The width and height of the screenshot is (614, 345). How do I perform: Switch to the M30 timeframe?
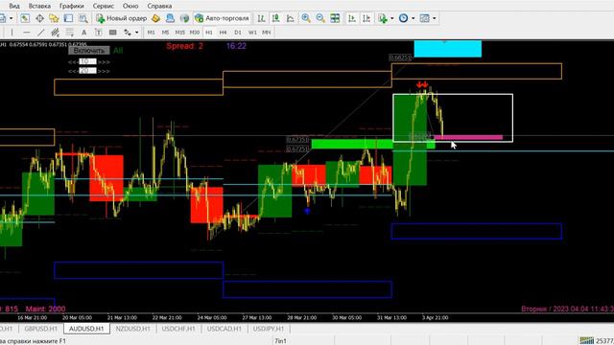[194, 33]
